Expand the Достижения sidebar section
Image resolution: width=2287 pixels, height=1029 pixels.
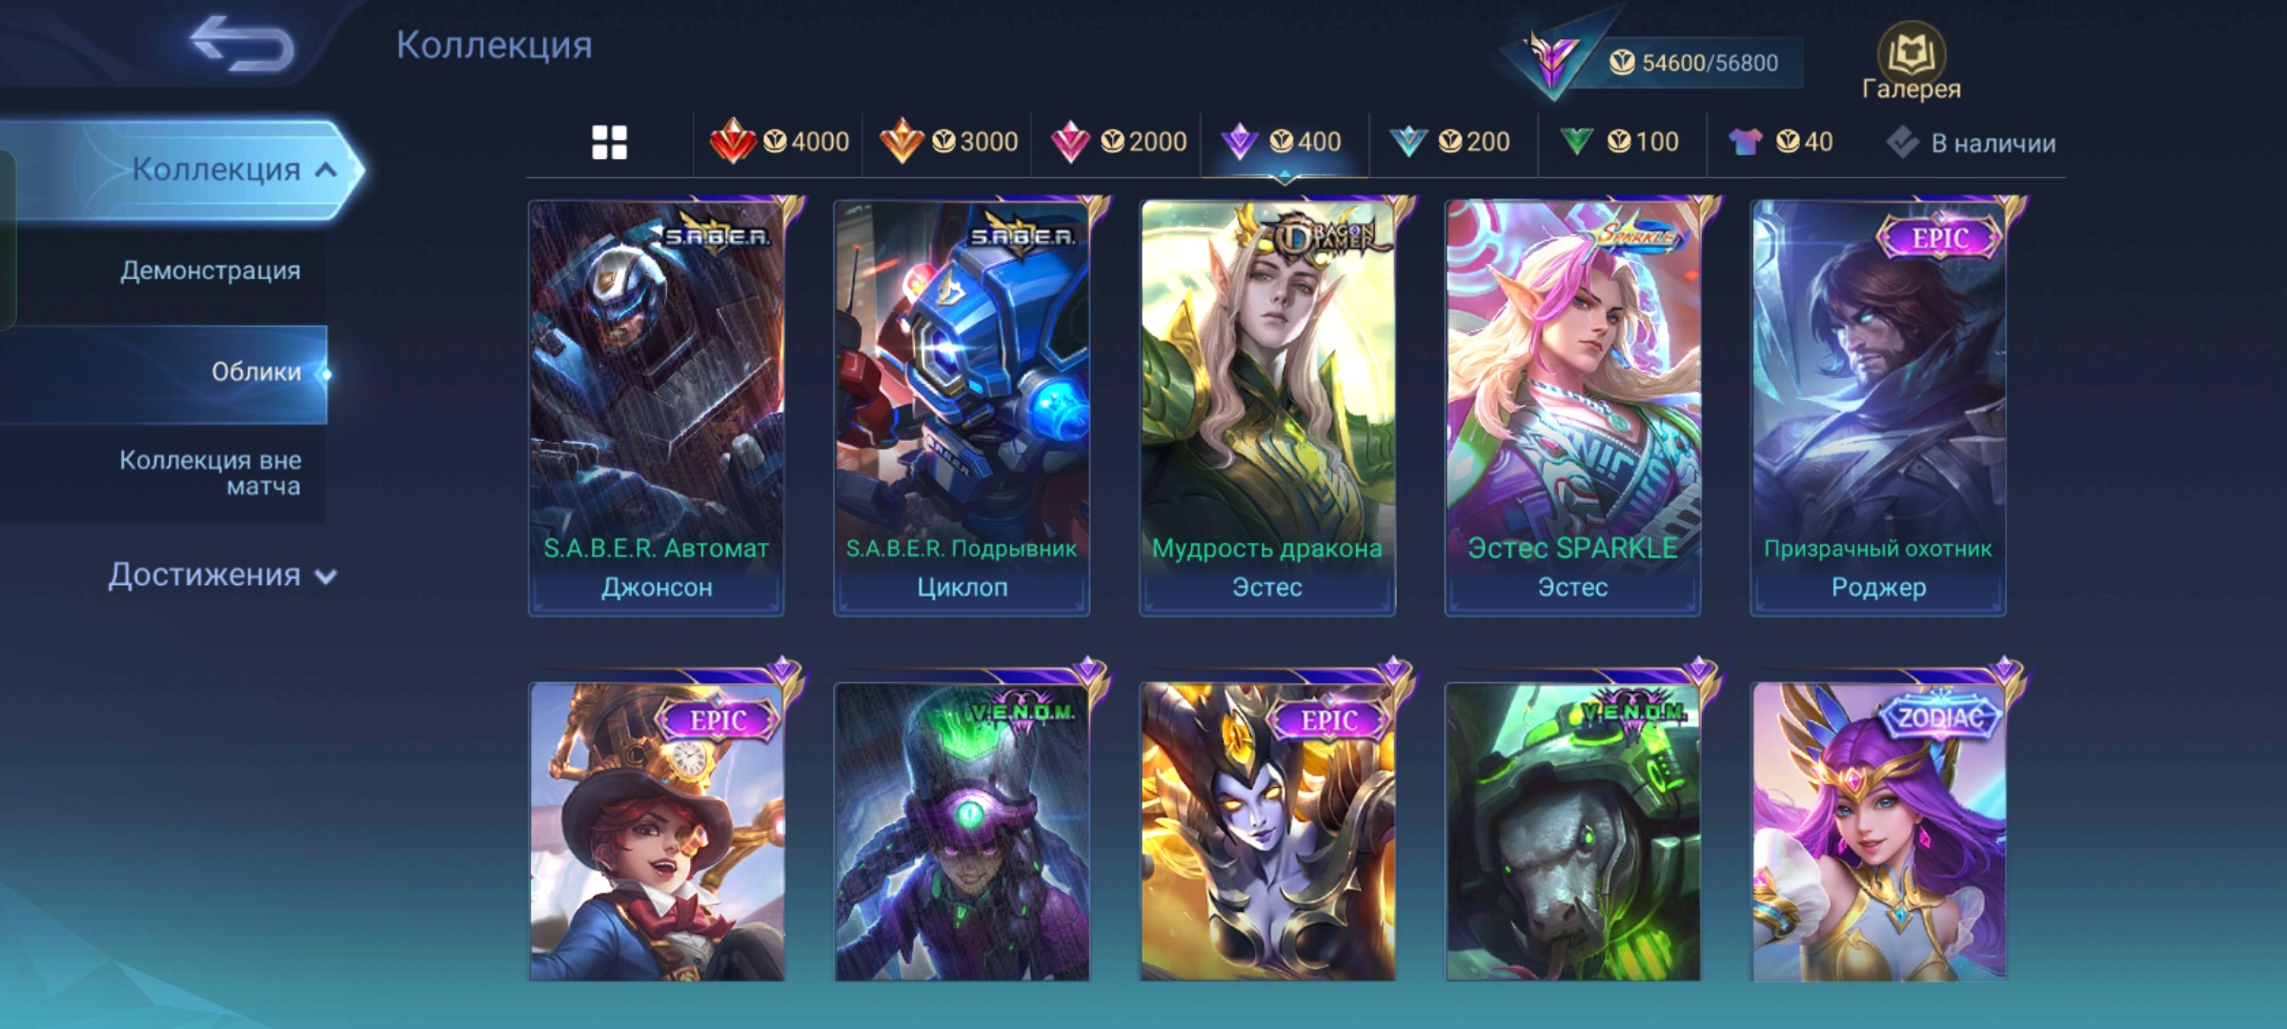point(222,575)
